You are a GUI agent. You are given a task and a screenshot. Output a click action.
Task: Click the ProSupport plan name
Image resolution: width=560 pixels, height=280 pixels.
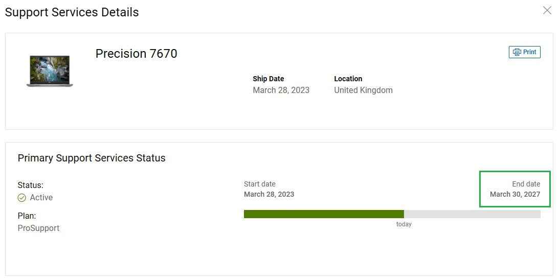click(x=38, y=228)
